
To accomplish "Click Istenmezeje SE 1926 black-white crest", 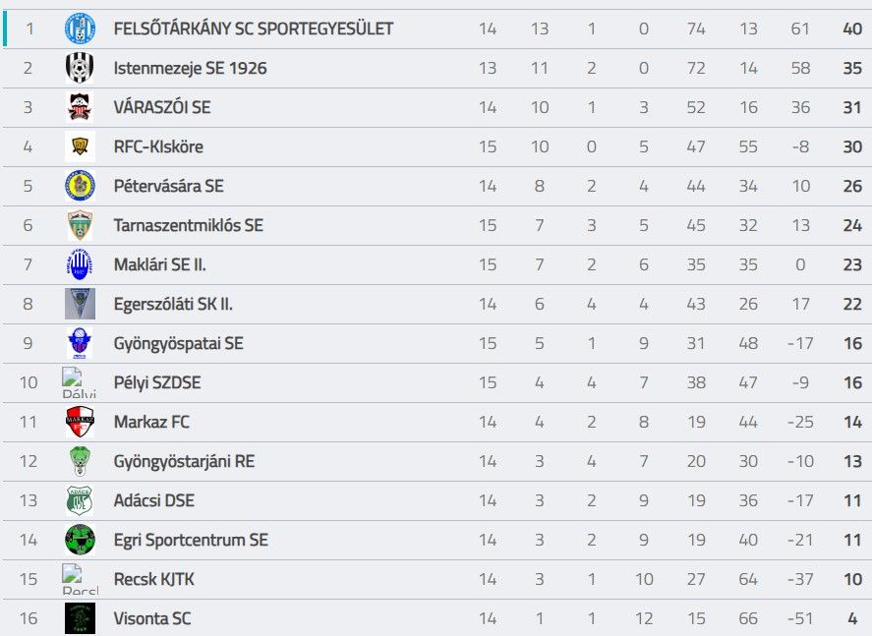I will click(80, 68).
